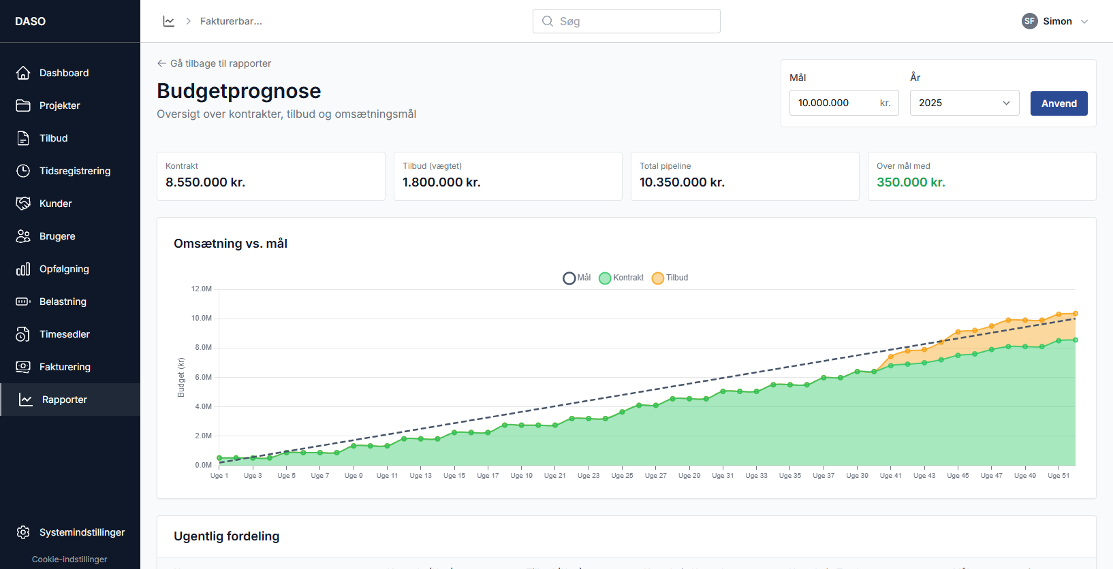Screen dimensions: 1113x569
Task: Open Brugere via the people icon
Action: 23,236
